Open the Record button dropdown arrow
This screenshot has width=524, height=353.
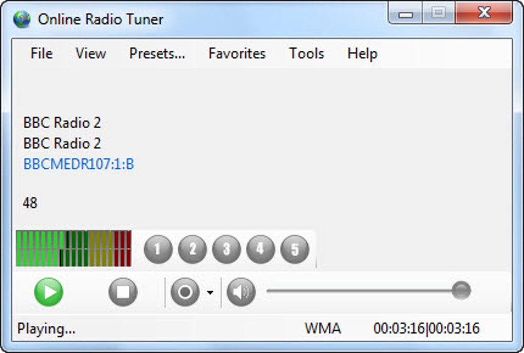(x=210, y=292)
